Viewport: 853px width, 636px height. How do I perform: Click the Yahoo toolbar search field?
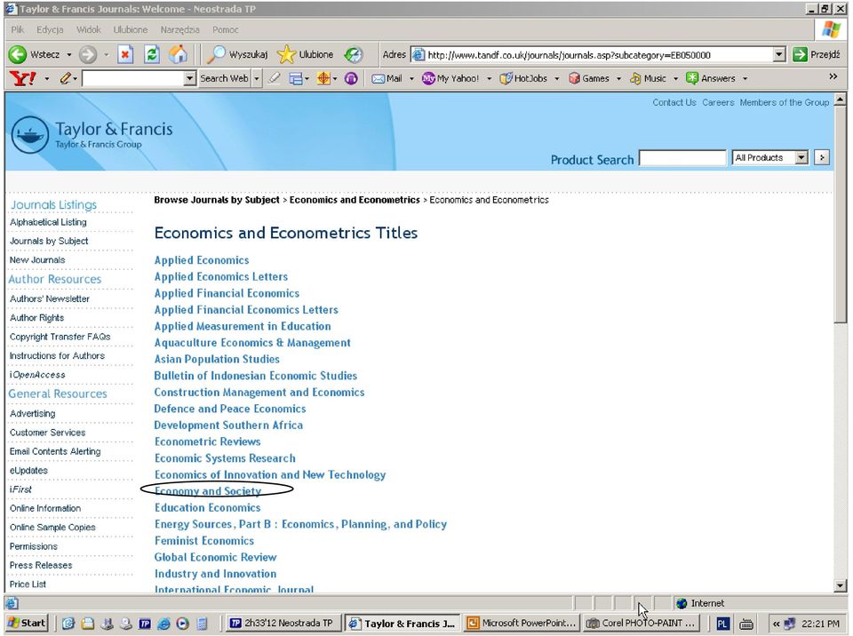(133, 79)
